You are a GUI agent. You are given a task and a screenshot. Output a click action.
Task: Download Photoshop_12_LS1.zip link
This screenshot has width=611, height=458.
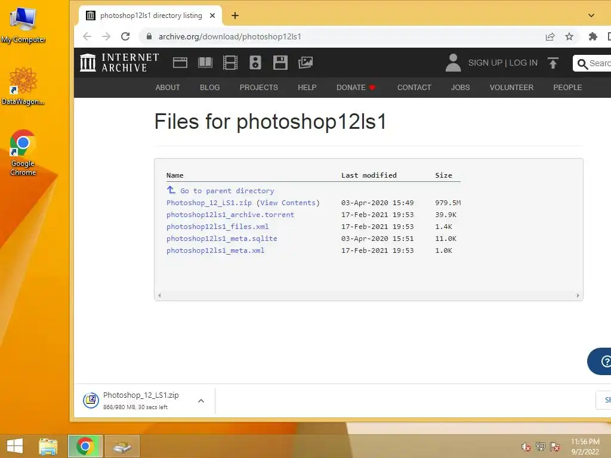(x=209, y=203)
